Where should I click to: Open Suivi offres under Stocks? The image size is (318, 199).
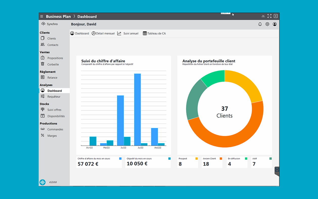point(54,110)
